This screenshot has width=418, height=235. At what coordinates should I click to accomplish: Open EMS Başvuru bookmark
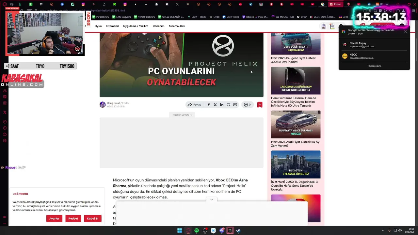click(121, 17)
